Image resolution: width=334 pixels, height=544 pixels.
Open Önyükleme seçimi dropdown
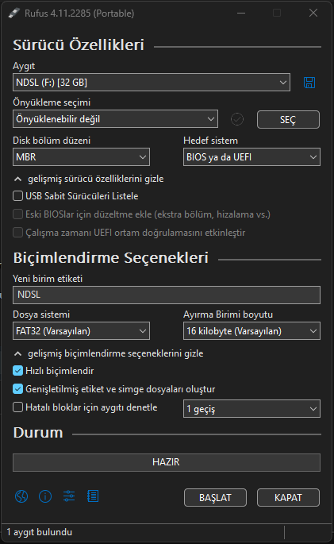point(115,119)
